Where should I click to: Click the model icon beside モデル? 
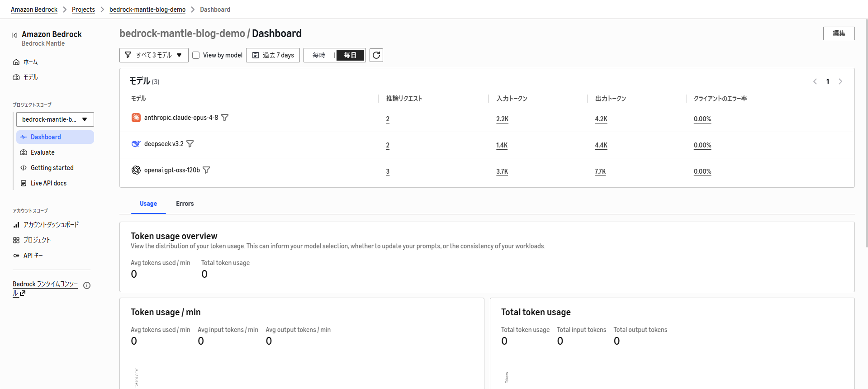[16, 77]
